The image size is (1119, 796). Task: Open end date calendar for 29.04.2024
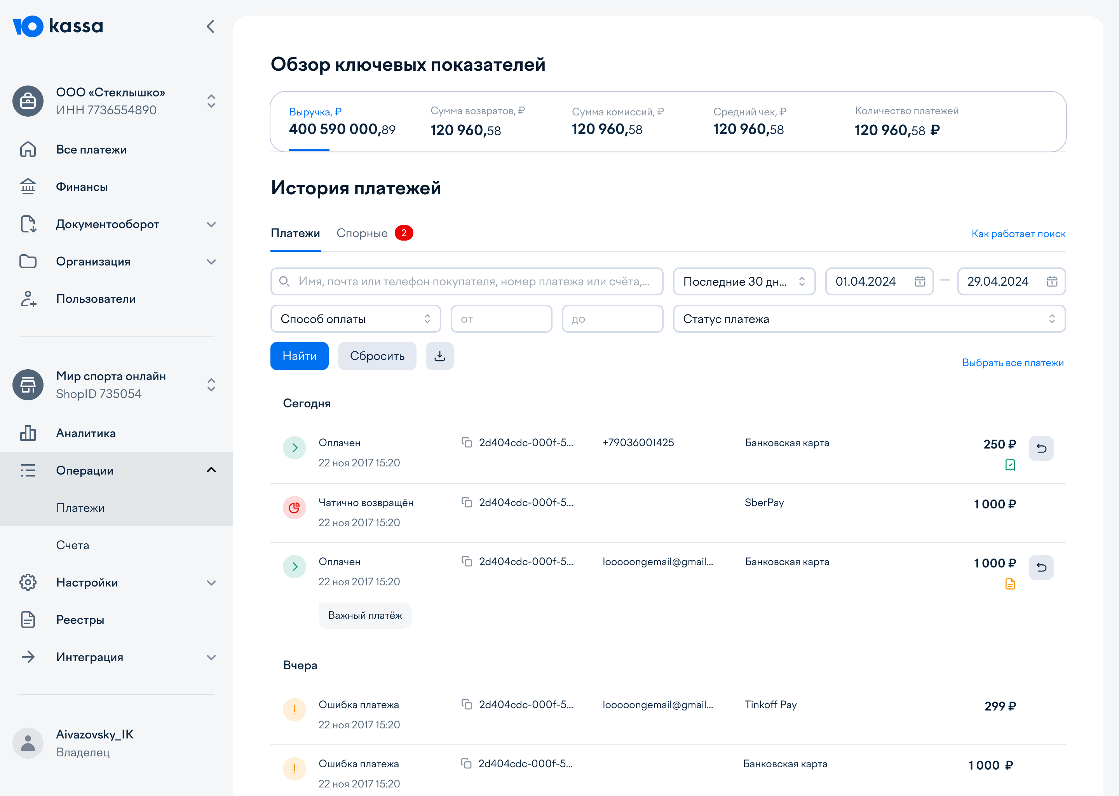1052,281
